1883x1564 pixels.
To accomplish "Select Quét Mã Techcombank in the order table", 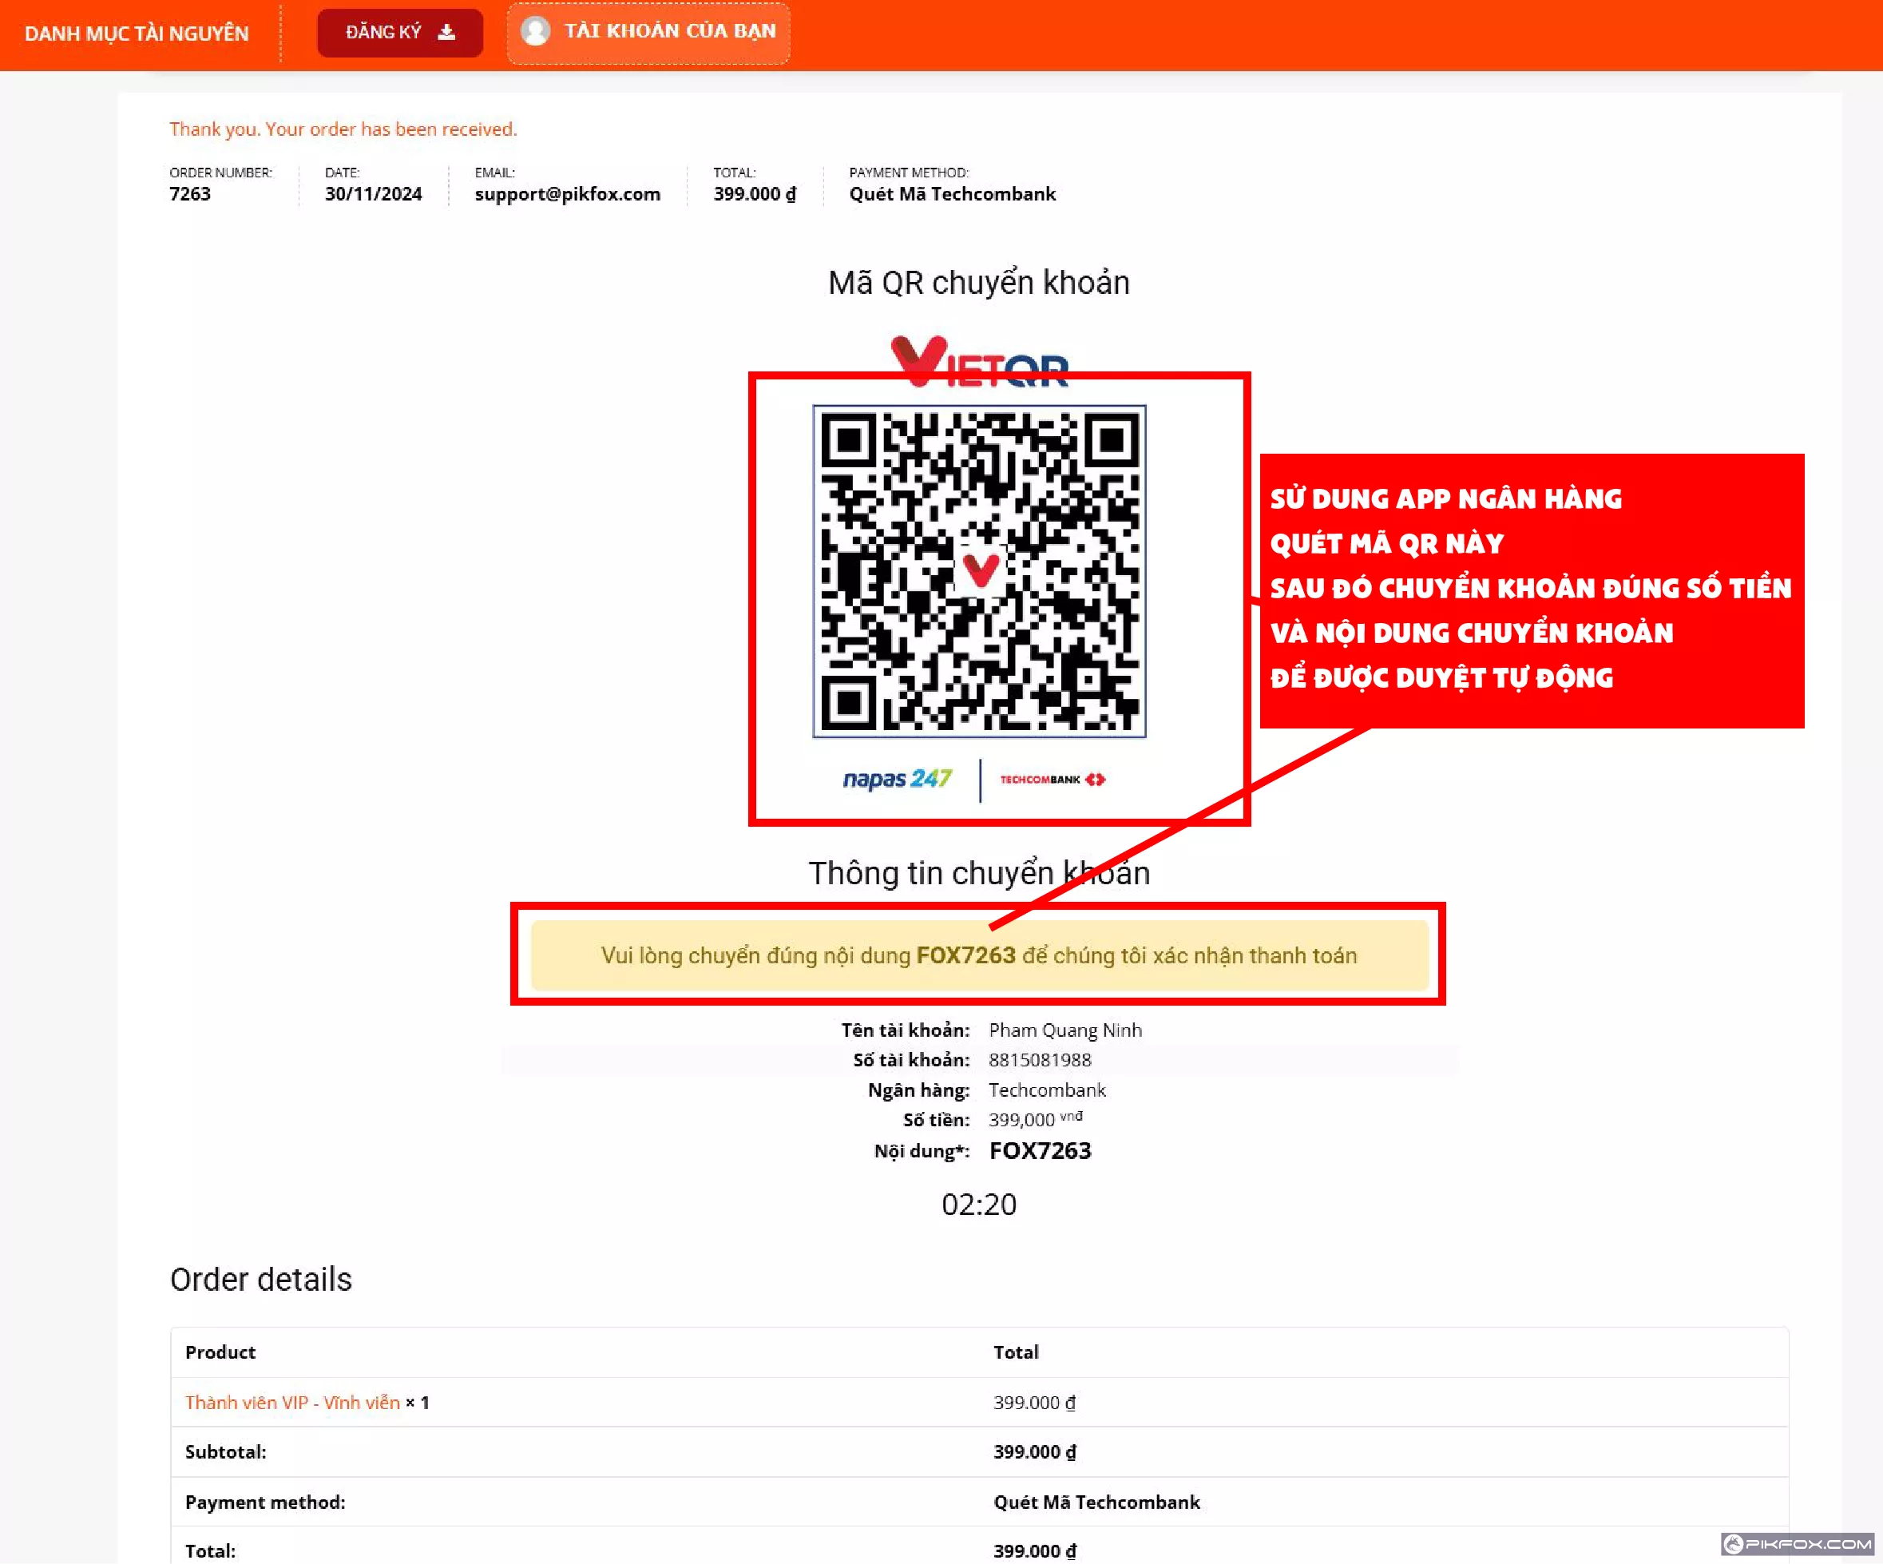I will 1096,1502.
